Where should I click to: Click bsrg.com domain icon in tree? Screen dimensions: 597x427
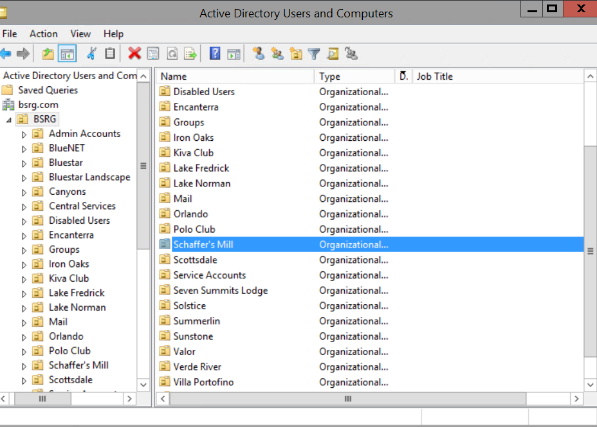click(8, 105)
